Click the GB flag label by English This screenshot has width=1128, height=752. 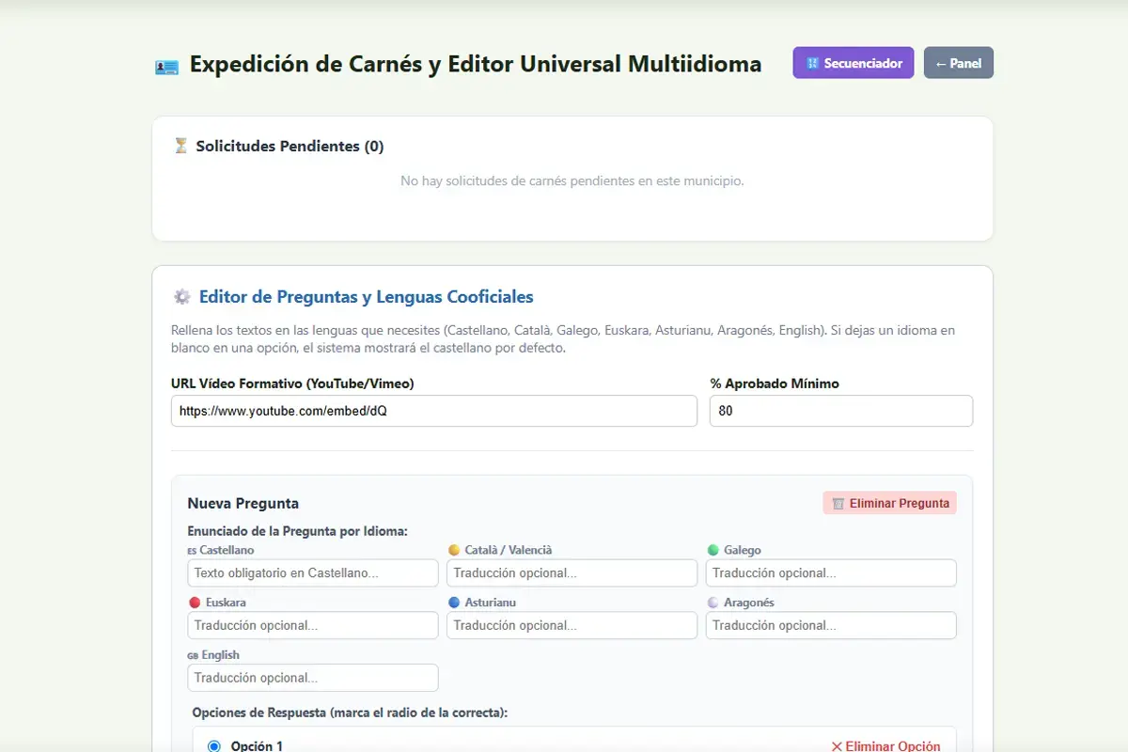[193, 656]
